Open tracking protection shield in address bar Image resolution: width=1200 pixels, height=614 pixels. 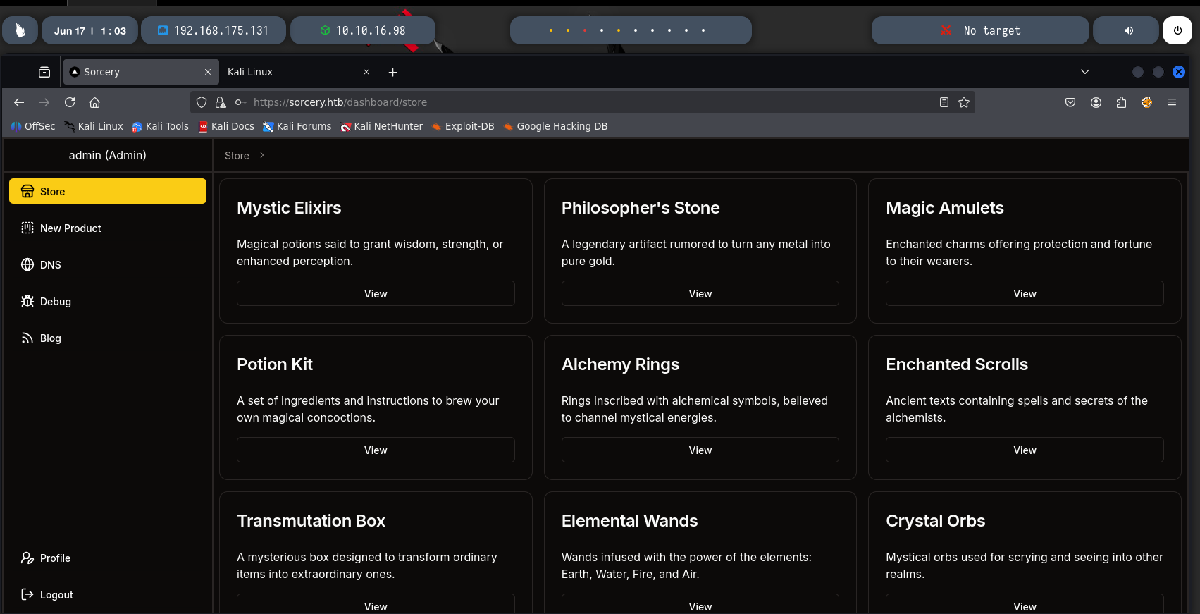pyautogui.click(x=202, y=102)
